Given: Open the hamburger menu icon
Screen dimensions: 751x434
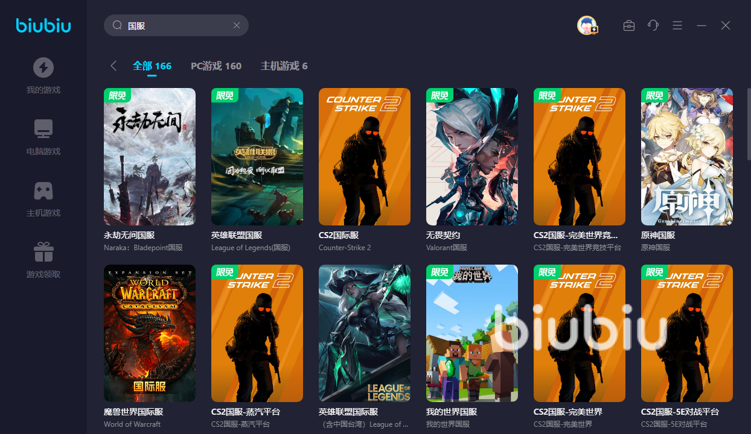Looking at the screenshot, I should coord(677,25).
